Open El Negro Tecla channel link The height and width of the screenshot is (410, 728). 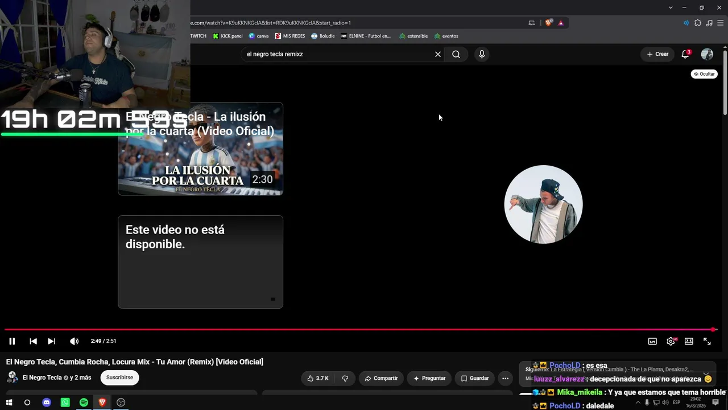click(x=42, y=378)
